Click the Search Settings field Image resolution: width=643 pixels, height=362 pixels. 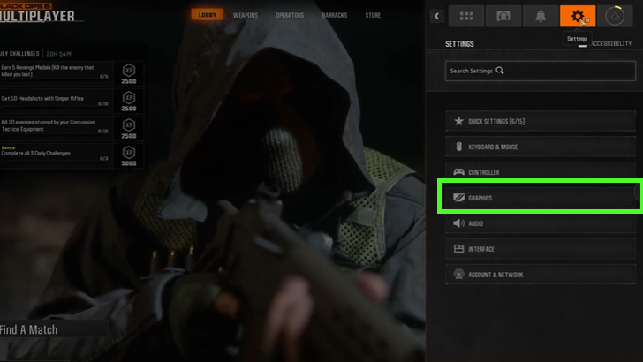click(x=541, y=71)
